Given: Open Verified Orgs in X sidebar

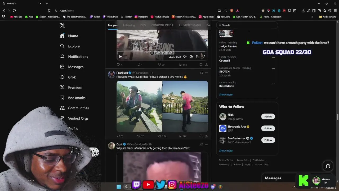Looking at the screenshot, I should 74,118.
